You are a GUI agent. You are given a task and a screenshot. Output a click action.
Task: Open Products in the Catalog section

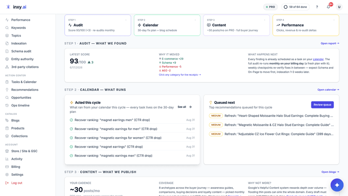click(x=18, y=128)
